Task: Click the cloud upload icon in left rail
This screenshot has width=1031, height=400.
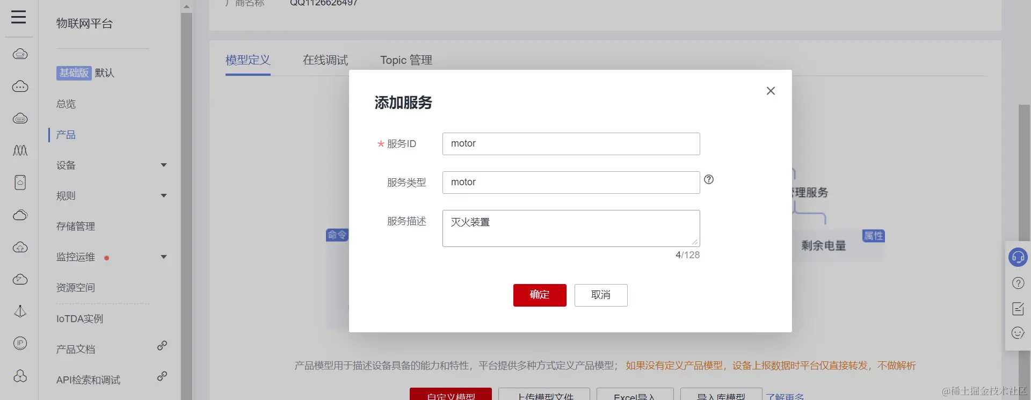Action: [20, 247]
